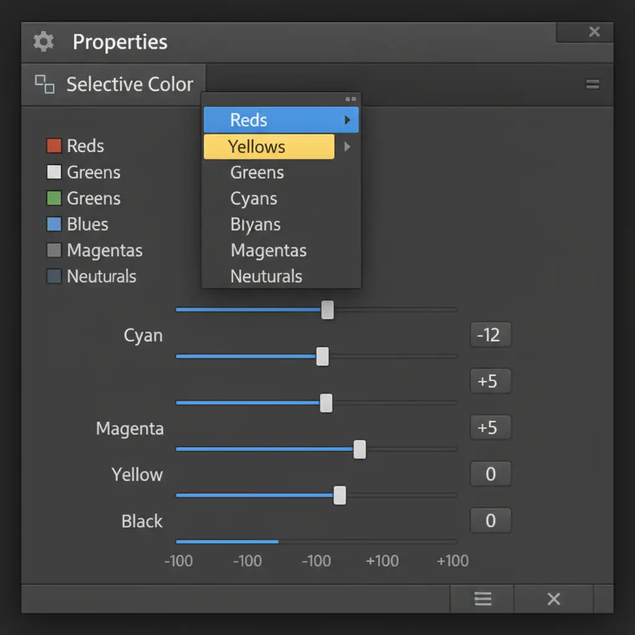Toggle the green Greens swatch
This screenshot has height=635, width=635.
point(54,198)
